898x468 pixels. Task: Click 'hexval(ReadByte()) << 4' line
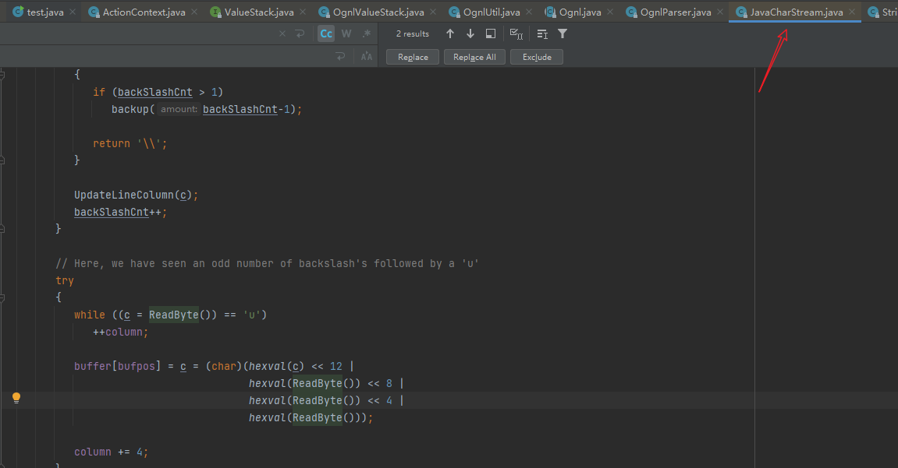(x=326, y=400)
